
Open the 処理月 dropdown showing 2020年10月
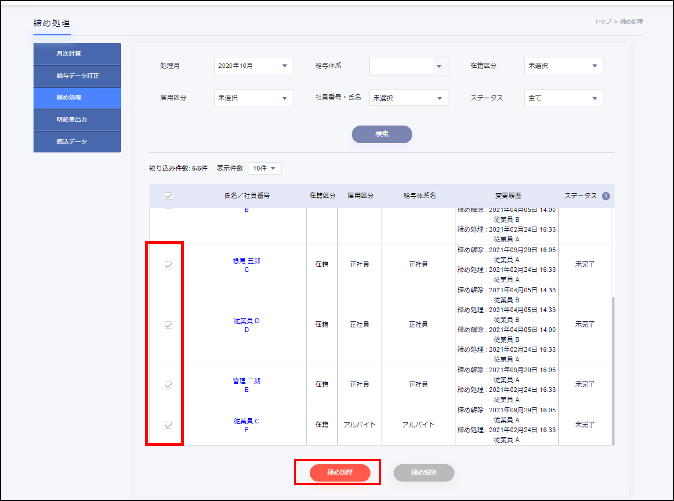(253, 66)
